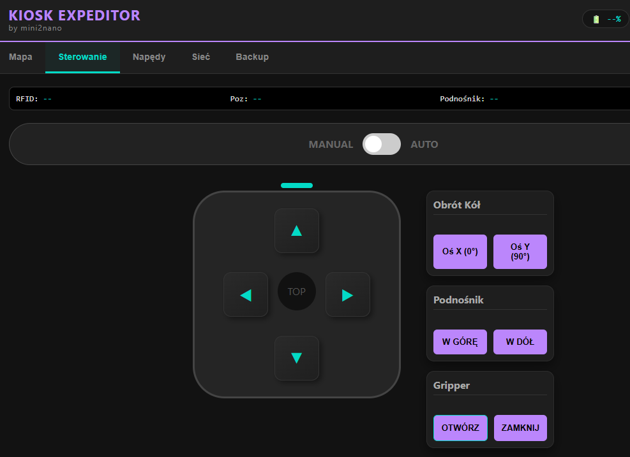Click the Obrót Kół panel heading
Viewport: 630px width, 457px height.
point(457,205)
